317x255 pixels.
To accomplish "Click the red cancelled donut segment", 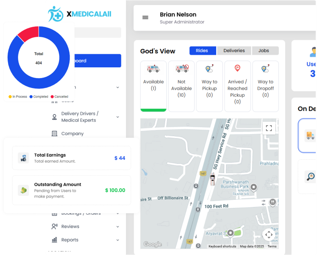I will [x=30, y=33].
